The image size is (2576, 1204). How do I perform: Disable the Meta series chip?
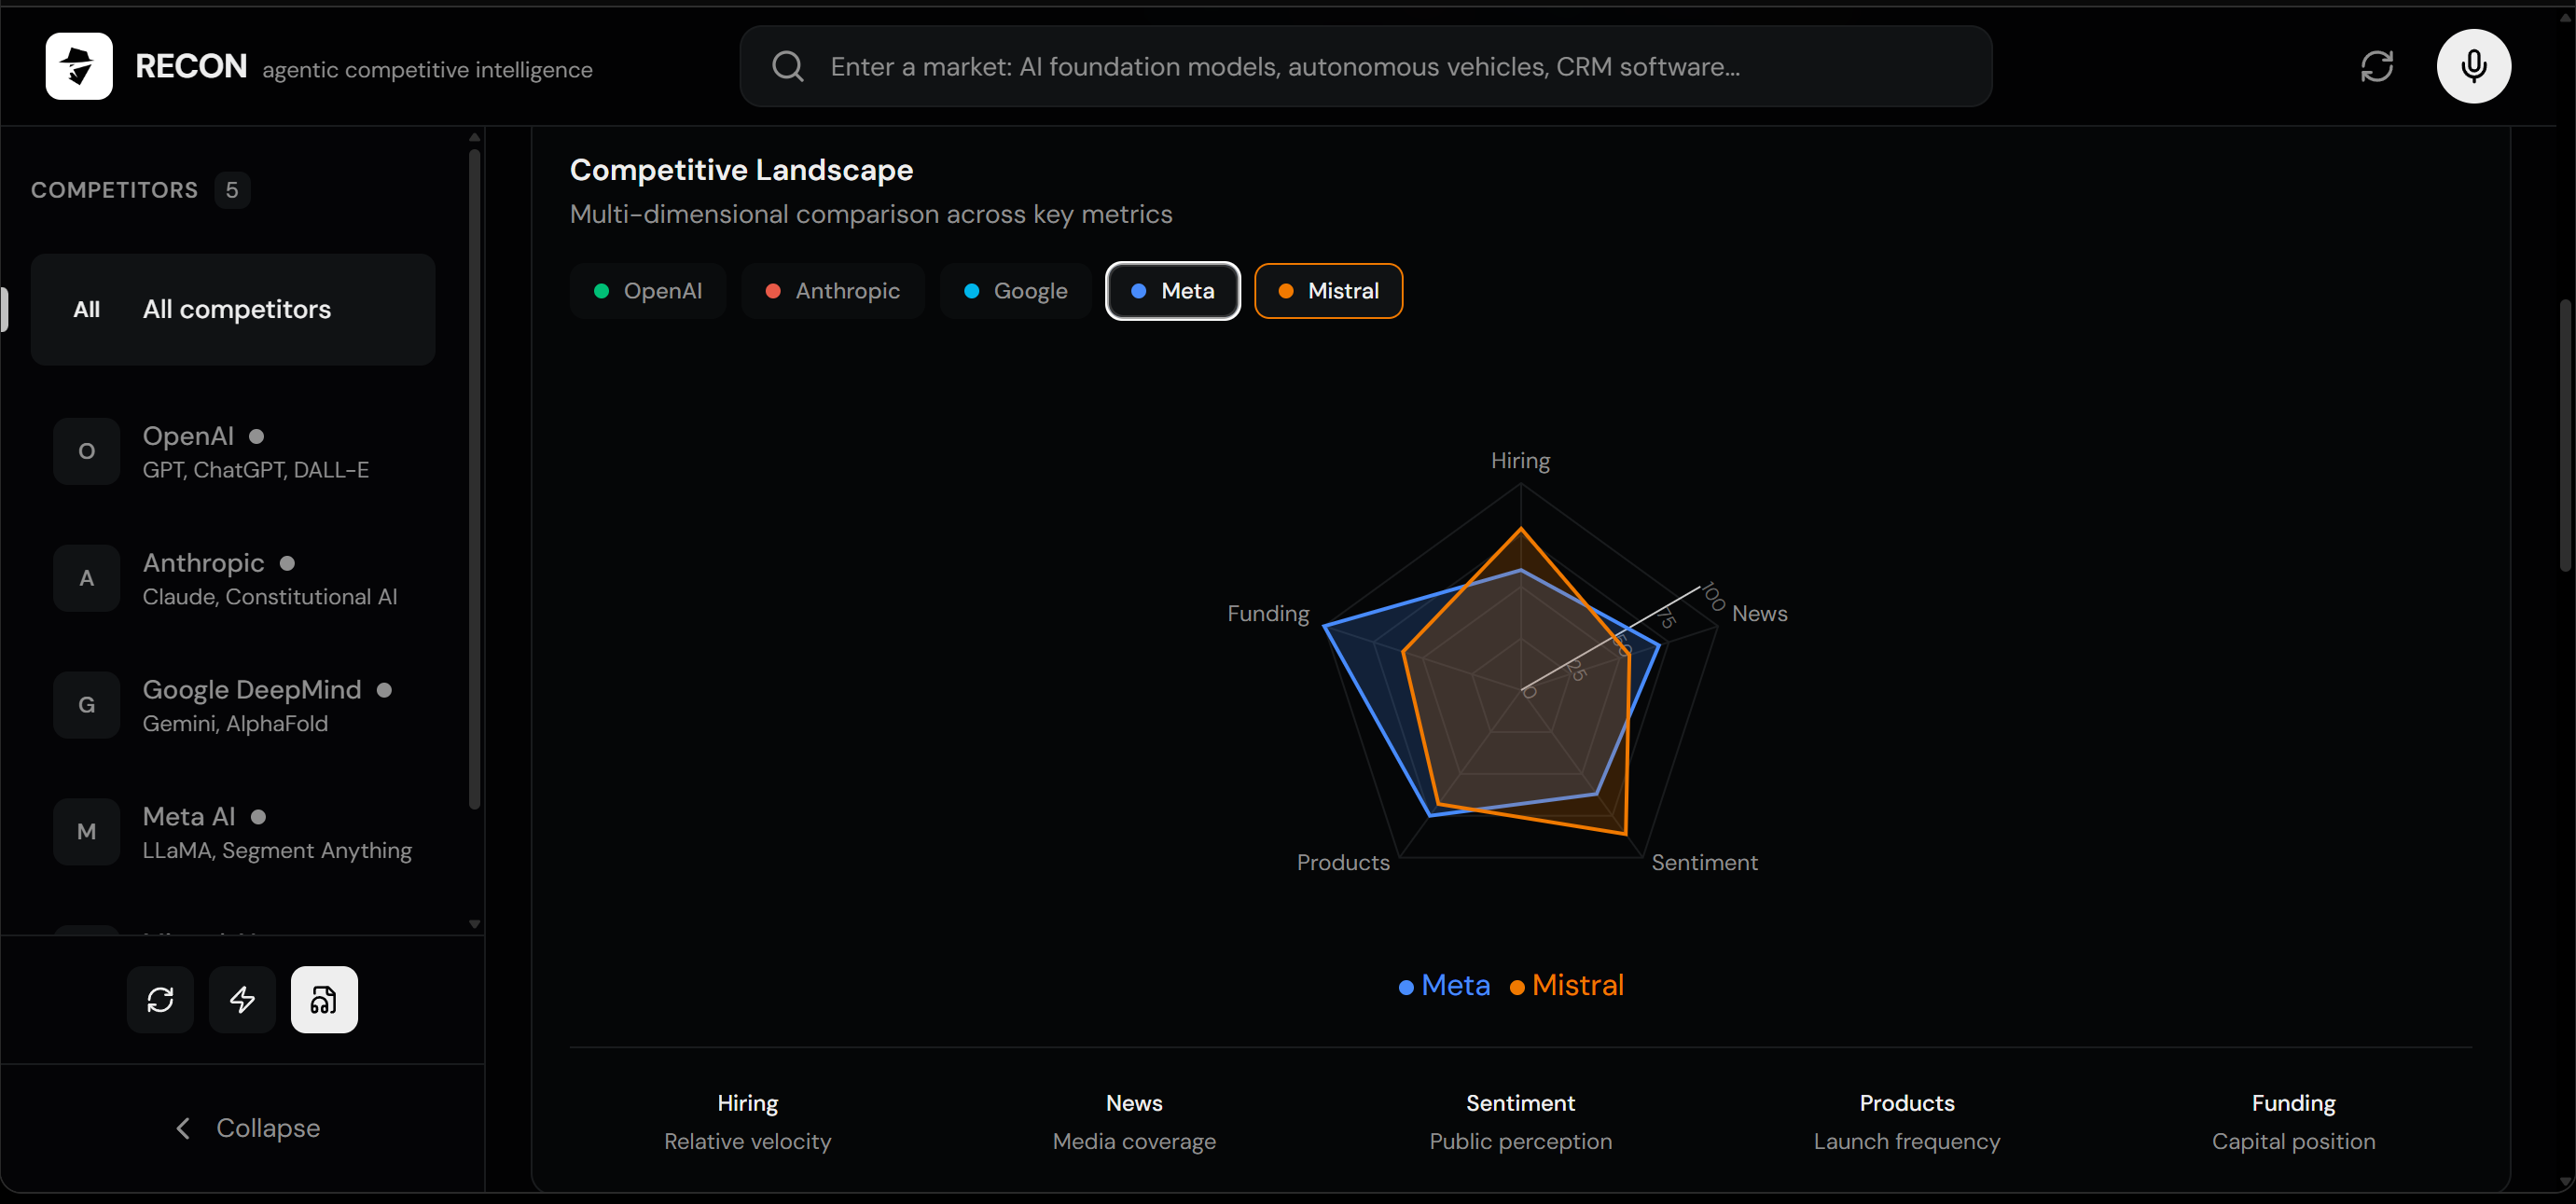pyautogui.click(x=1172, y=291)
